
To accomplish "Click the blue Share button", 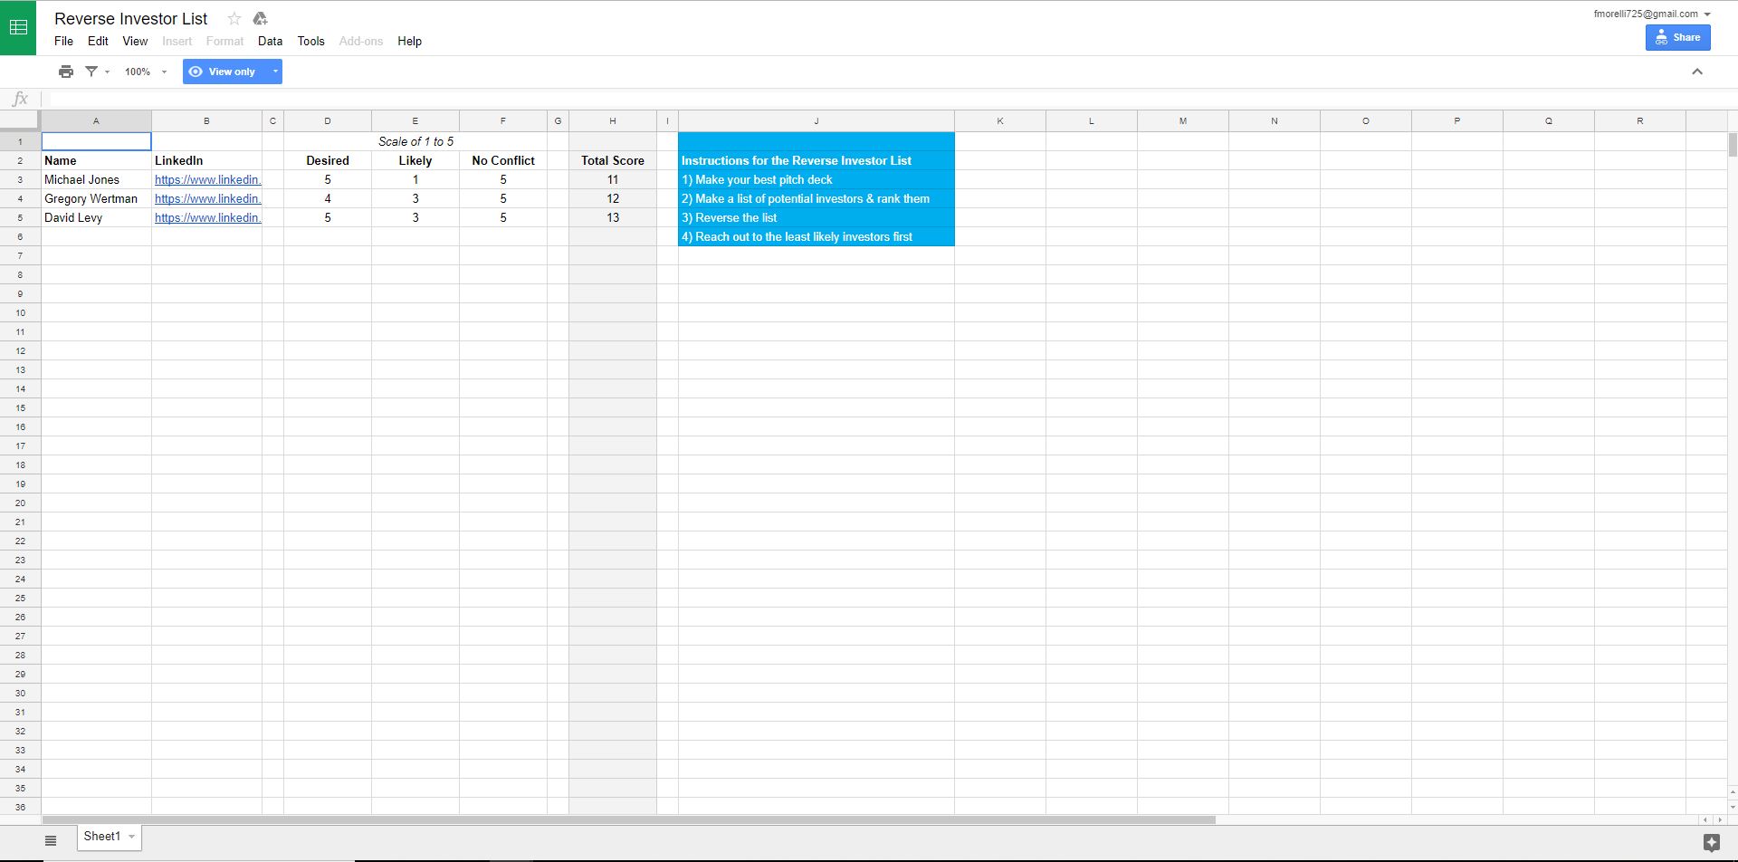I will coord(1677,37).
